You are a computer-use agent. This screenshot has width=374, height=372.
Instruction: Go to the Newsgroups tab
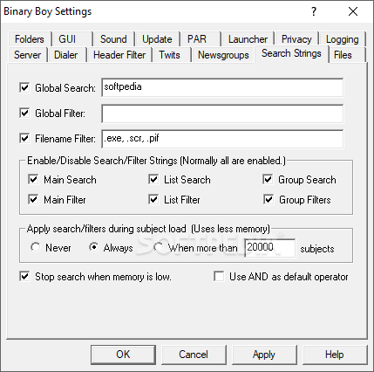[x=223, y=55]
